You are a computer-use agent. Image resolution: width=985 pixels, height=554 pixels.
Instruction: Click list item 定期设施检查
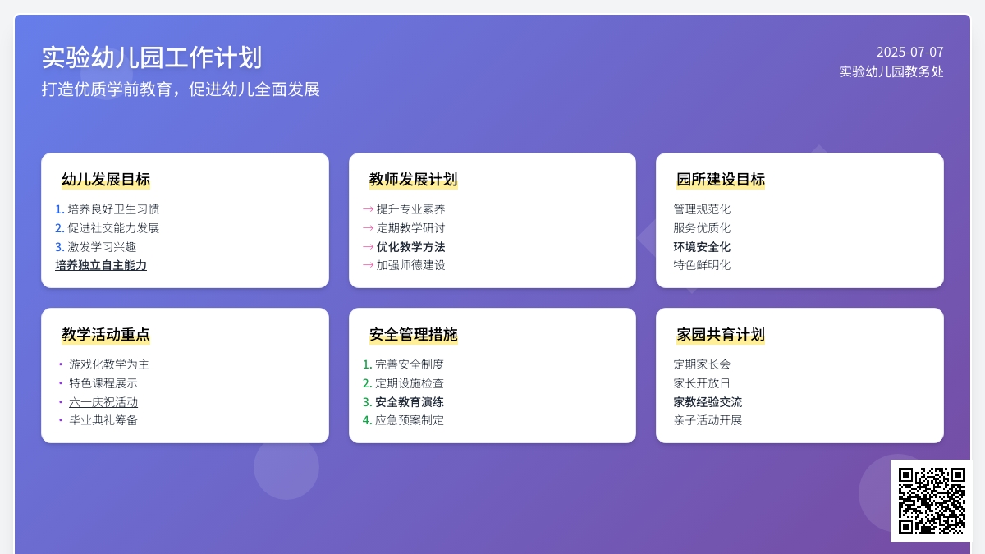pyautogui.click(x=410, y=383)
